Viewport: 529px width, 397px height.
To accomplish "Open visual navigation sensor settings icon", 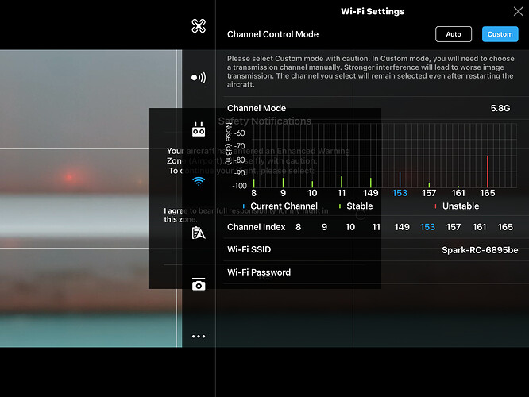I will [199, 78].
